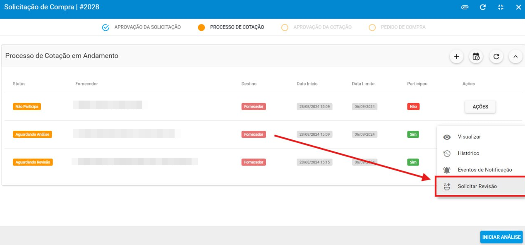Click the Fornecedor column header

pos(86,84)
